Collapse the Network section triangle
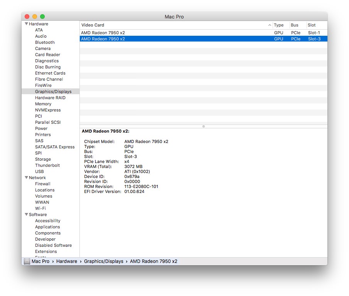The width and height of the screenshot is (349, 296). pyautogui.click(x=27, y=178)
